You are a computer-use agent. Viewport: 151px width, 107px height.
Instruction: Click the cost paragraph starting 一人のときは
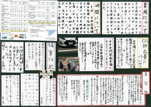122,18
